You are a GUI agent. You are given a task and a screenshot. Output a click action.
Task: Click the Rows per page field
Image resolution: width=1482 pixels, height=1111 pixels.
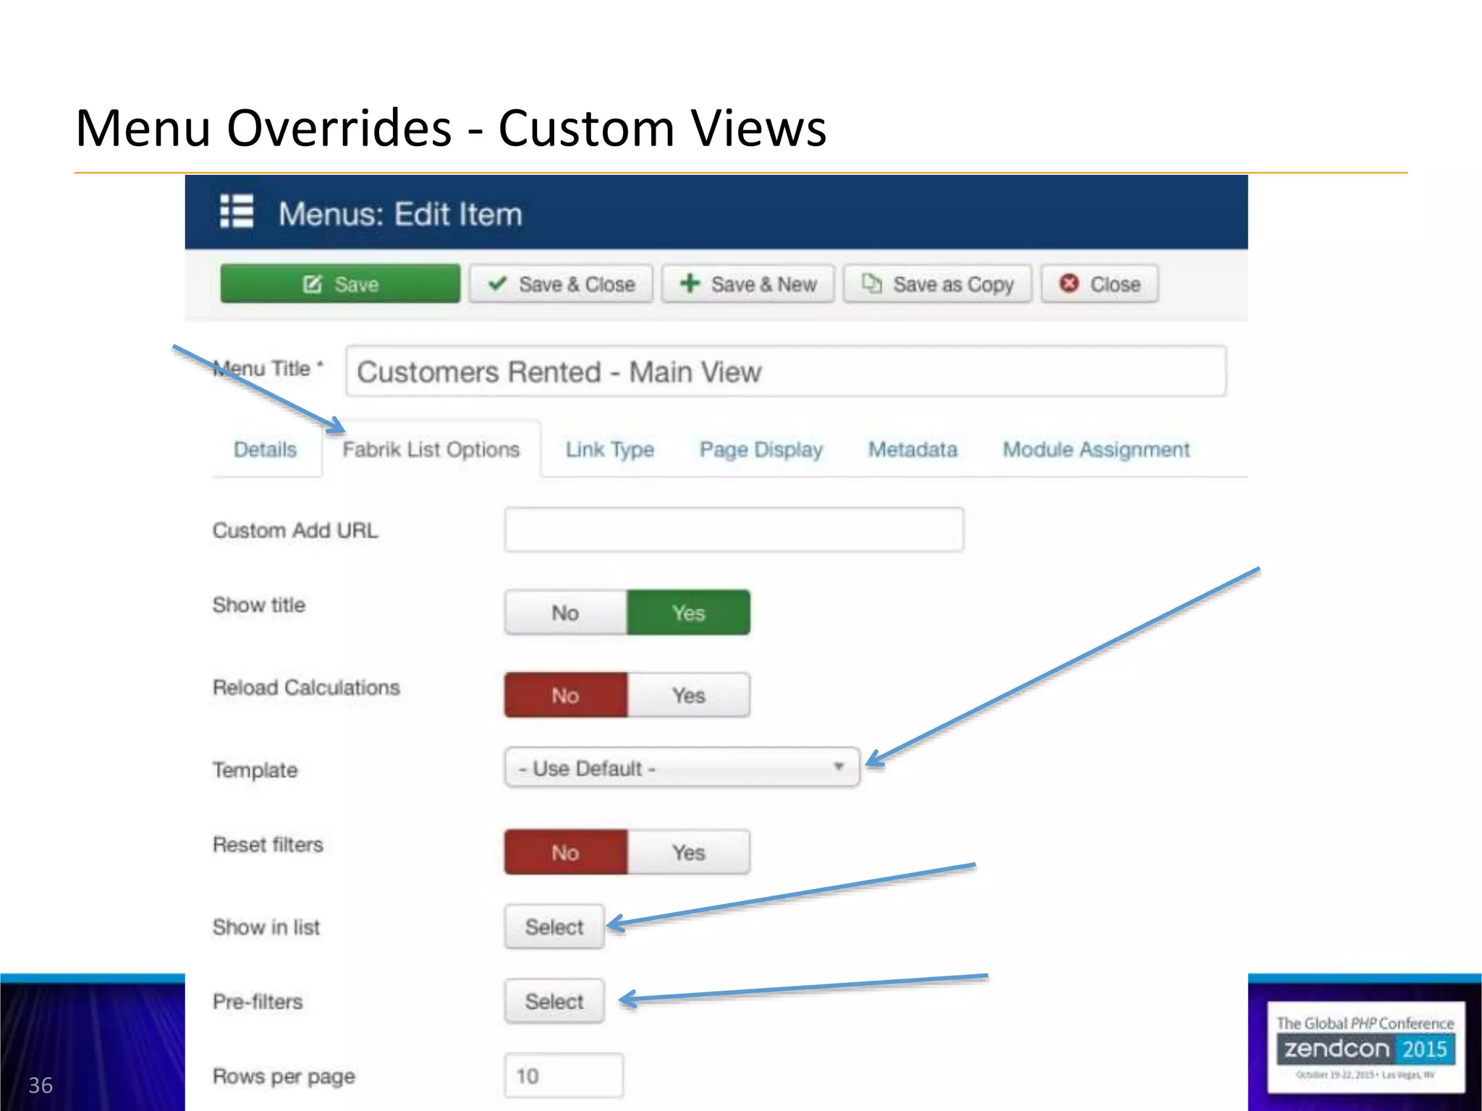coord(564,1076)
